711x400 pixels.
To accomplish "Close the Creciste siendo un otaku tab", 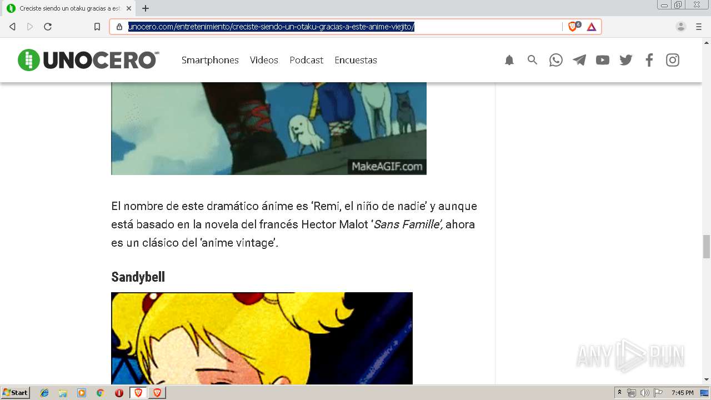I will coord(129,8).
